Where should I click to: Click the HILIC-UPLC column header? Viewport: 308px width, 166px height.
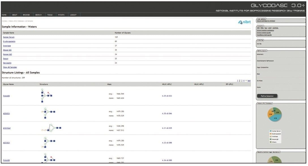(x=167, y=84)
